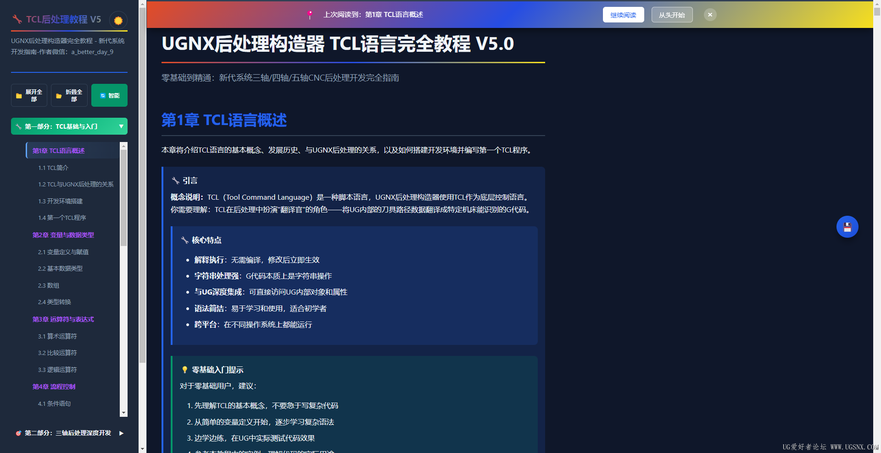Toggle the sun theme switch button
Viewport: 881px width, 453px height.
pos(118,20)
